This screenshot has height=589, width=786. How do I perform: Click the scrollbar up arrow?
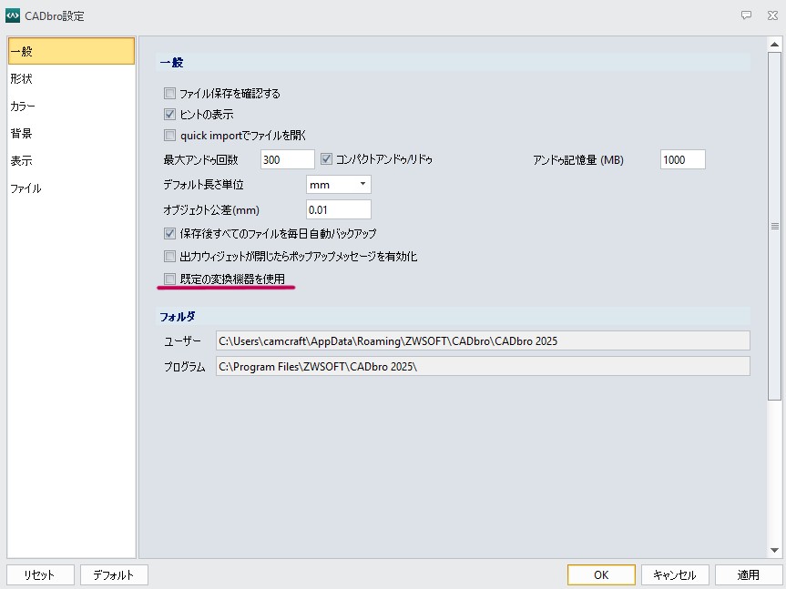tap(774, 45)
